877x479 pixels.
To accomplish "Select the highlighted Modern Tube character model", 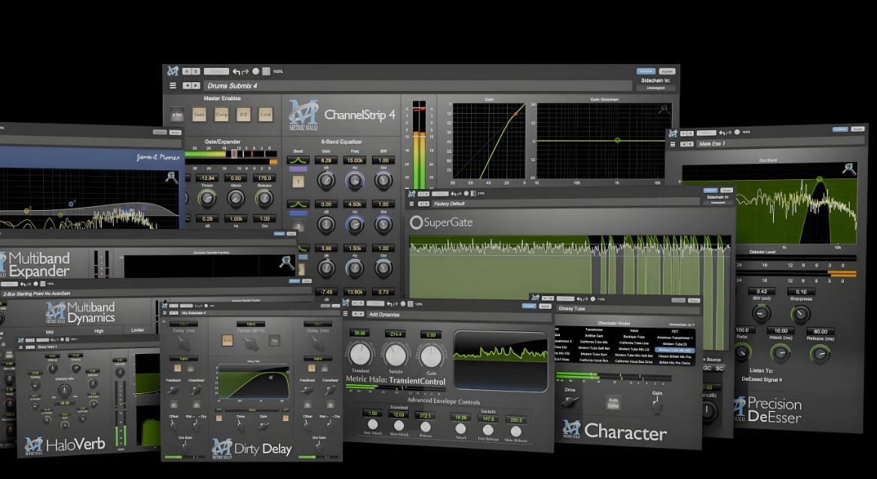I will [674, 350].
